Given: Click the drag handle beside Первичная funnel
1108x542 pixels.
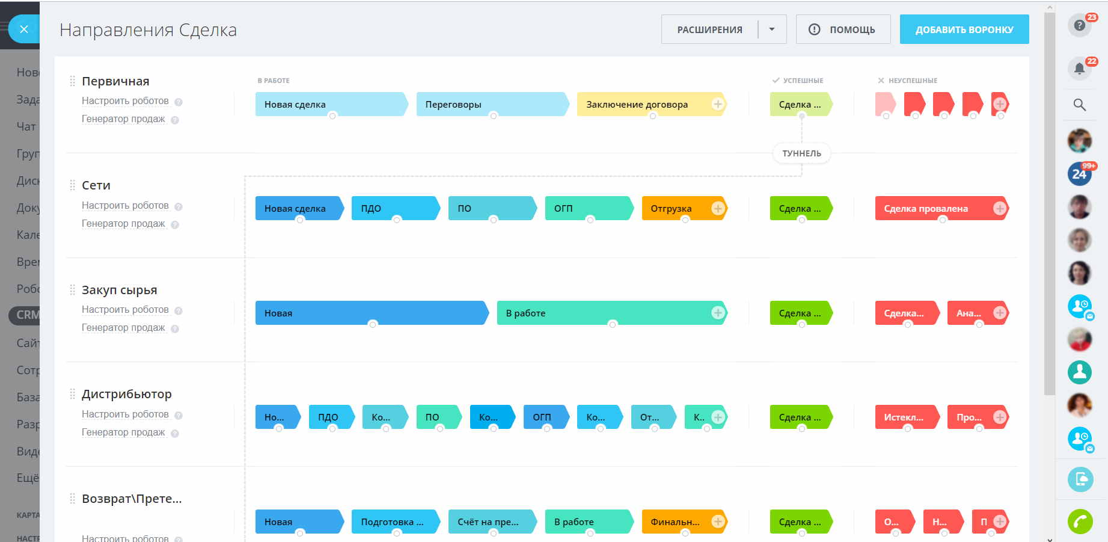Looking at the screenshot, I should [72, 81].
